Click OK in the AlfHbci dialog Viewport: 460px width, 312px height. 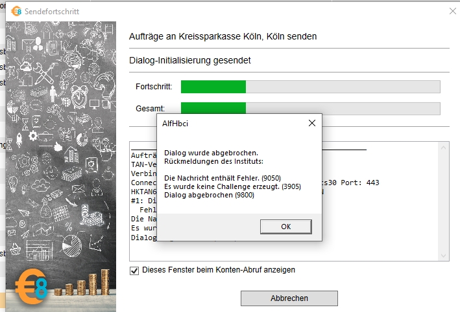coord(285,227)
